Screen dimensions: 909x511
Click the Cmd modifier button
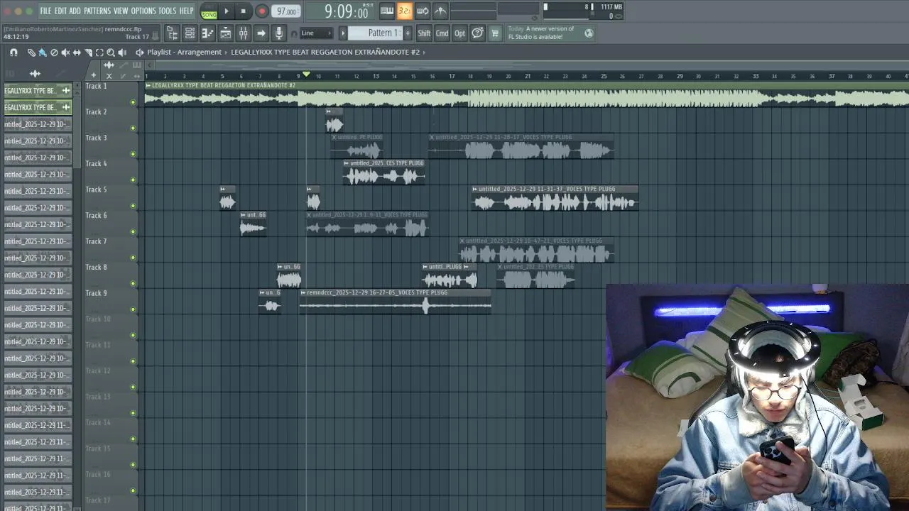[x=442, y=33]
